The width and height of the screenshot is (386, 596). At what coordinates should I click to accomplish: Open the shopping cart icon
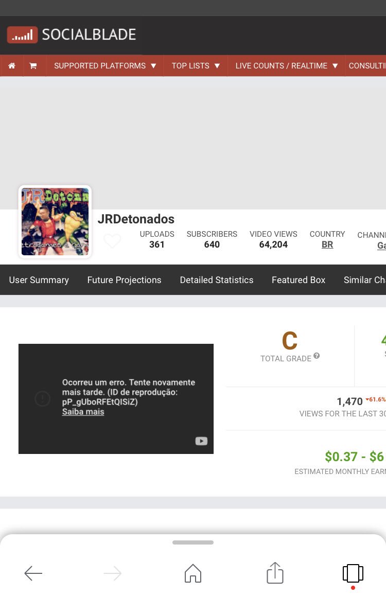pos(33,66)
